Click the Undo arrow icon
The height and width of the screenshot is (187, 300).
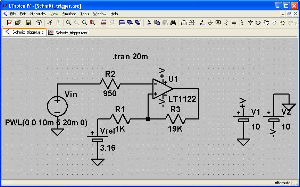coord(282,23)
